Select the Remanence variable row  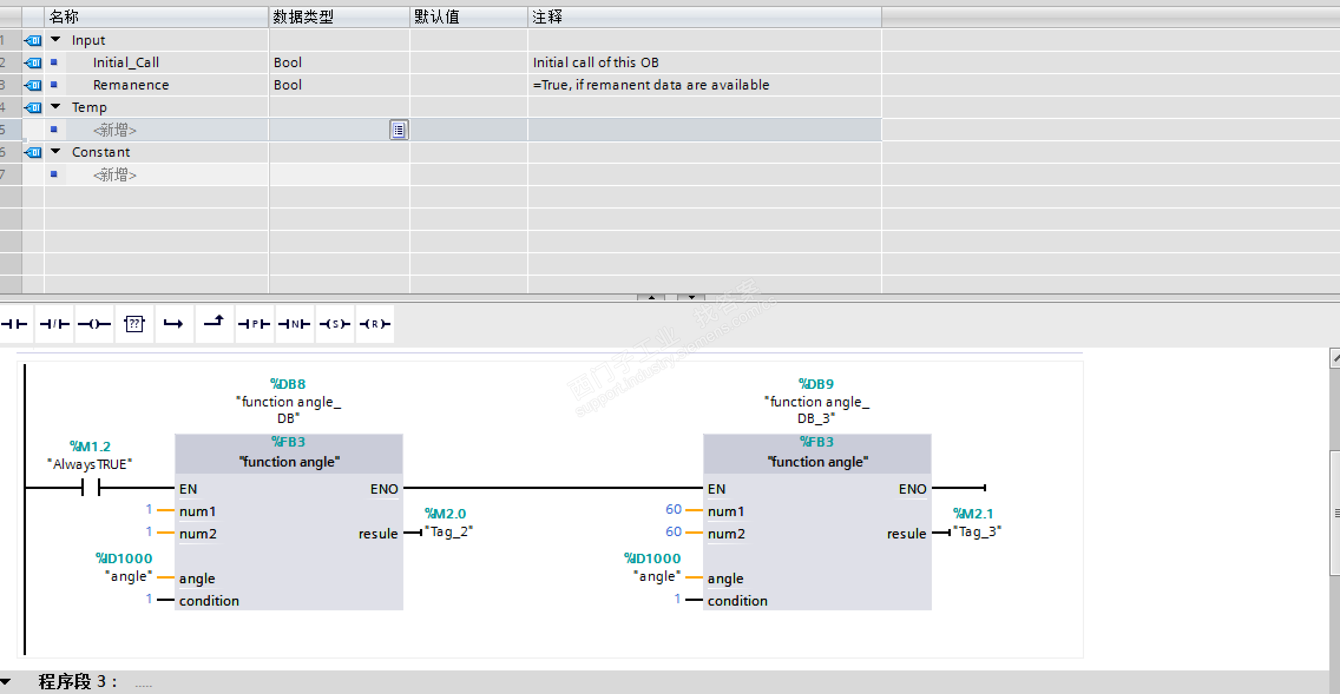(130, 85)
